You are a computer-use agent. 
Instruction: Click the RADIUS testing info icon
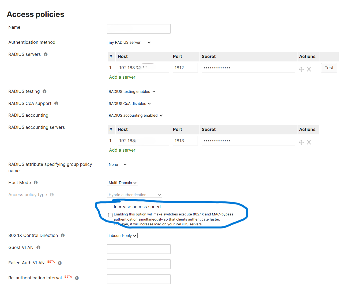point(44,91)
